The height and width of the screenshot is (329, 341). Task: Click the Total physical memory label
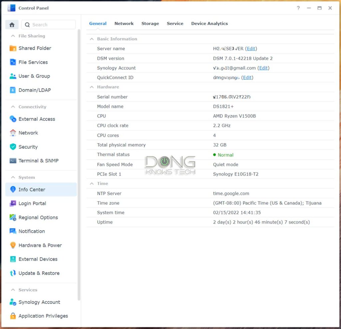click(121, 145)
